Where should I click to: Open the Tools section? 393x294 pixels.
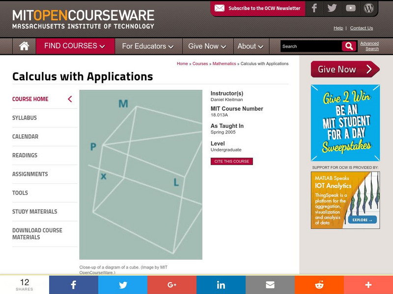point(20,193)
